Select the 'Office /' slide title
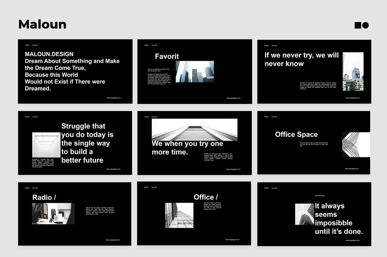The height and width of the screenshot is (257, 387). tap(206, 197)
